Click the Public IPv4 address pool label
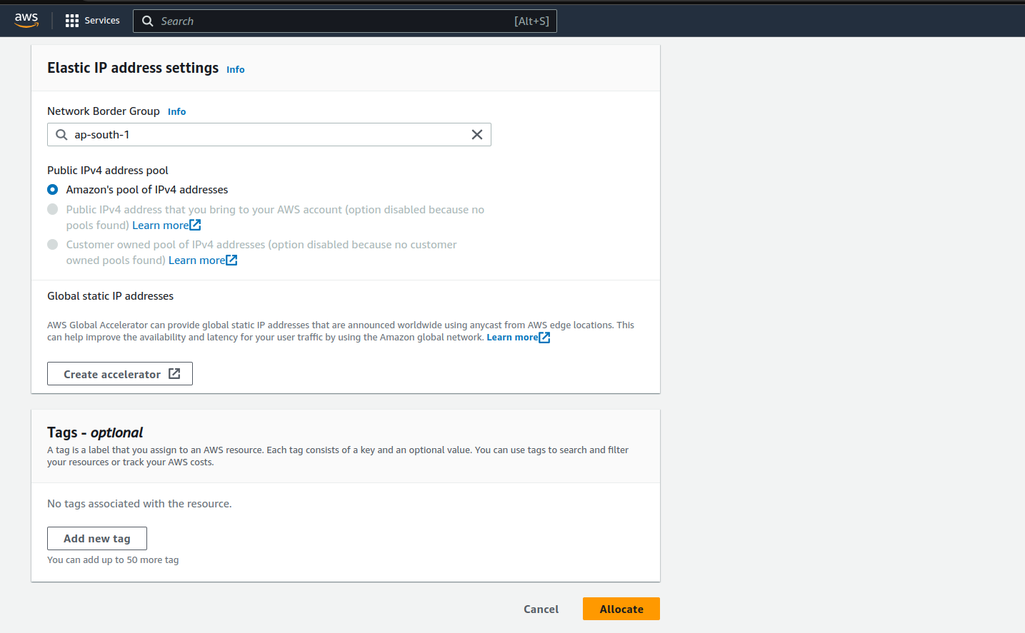Screen dimensions: 1025x633 pyautogui.click(x=108, y=171)
